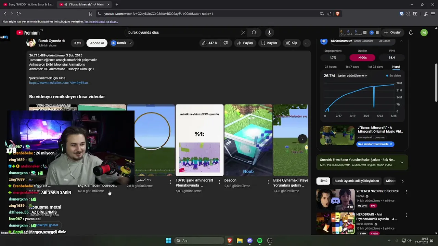Open Burak Oyunda channel avatar
The width and height of the screenshot is (438, 246).
tap(31, 43)
